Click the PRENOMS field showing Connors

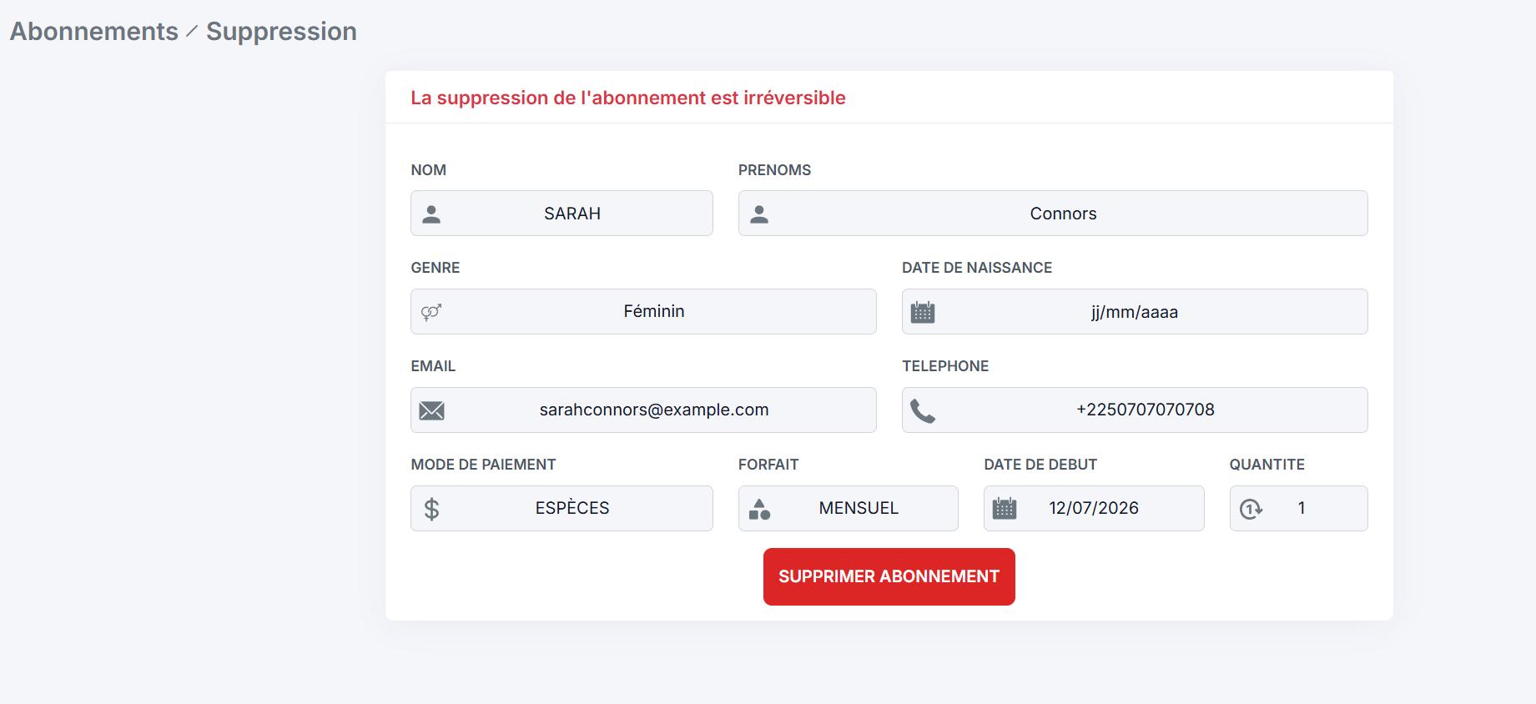pyautogui.click(x=1053, y=214)
